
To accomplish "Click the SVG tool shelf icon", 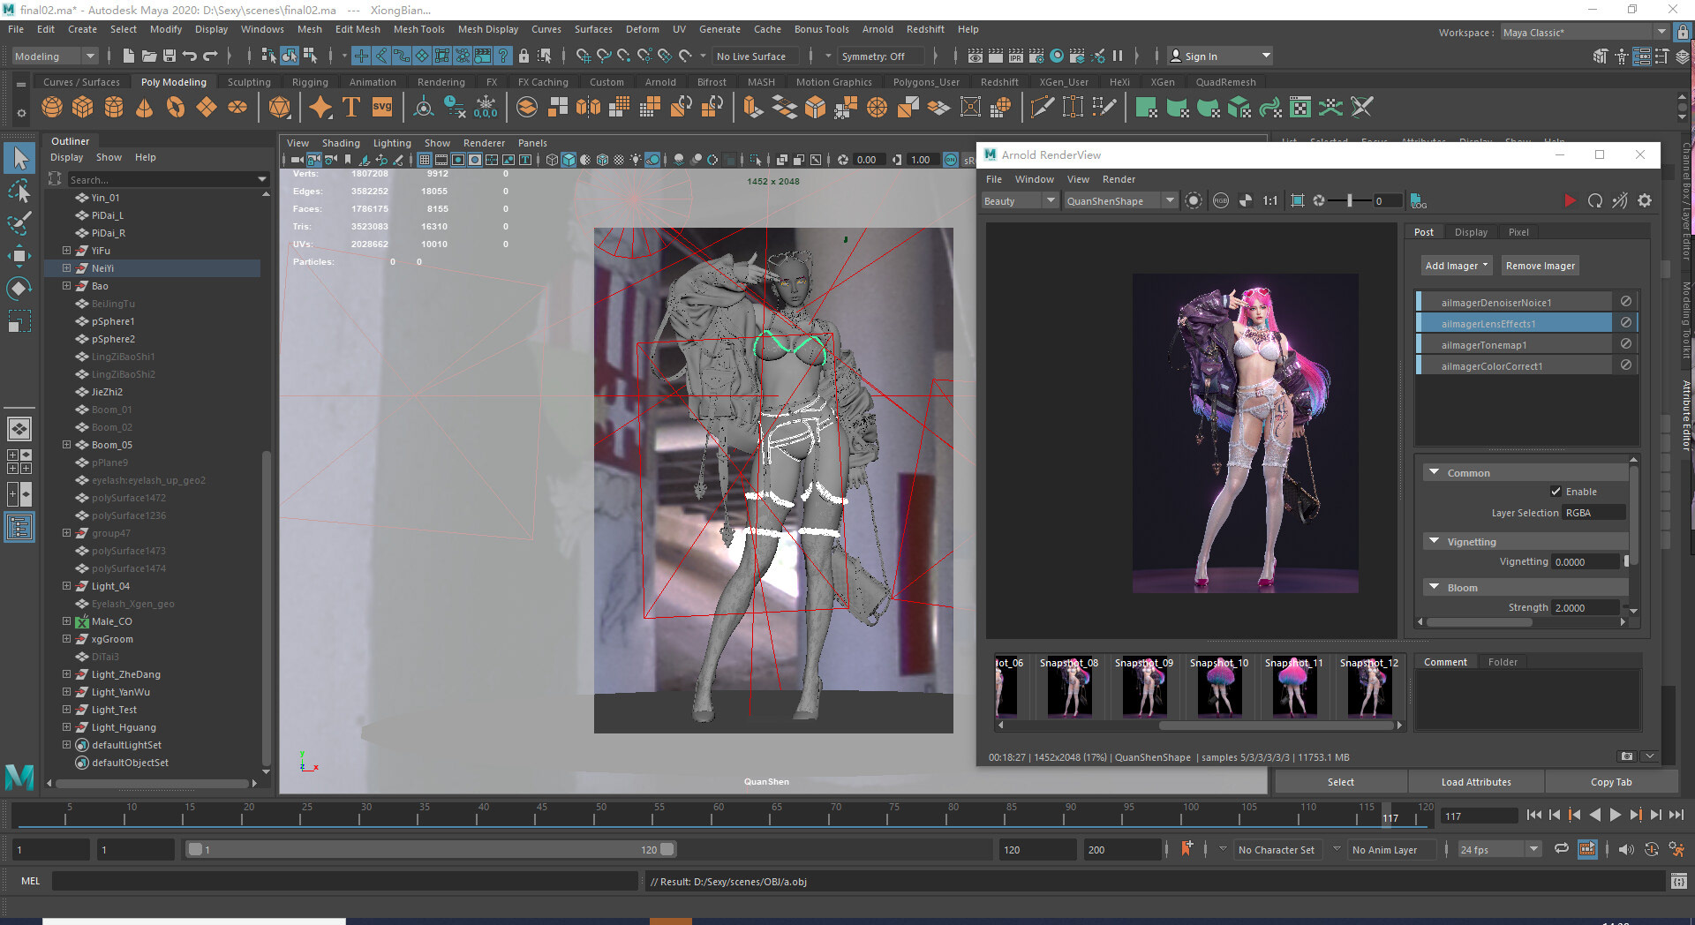I will coord(382,108).
